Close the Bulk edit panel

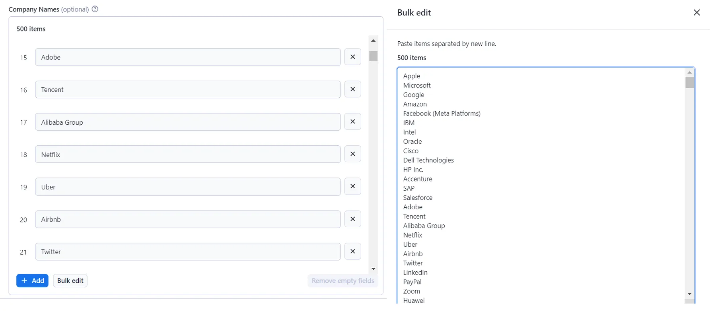click(697, 13)
